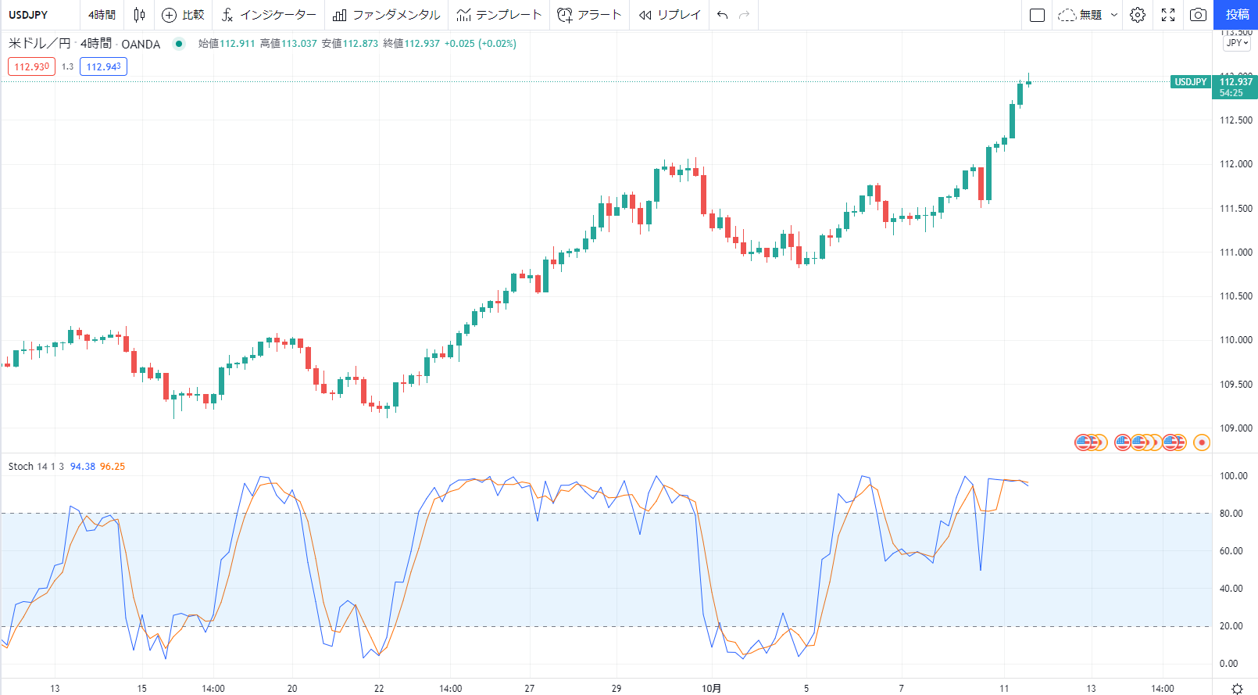Click the blue 112.943 buy button
Screen dimensions: 1258x695
(103, 66)
